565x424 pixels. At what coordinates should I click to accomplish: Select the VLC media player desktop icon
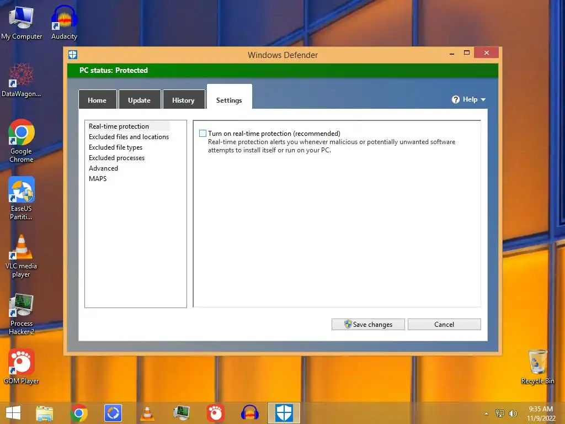22,256
